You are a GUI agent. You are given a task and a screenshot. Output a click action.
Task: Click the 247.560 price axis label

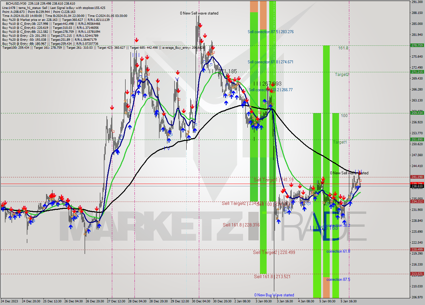(x=417, y=155)
